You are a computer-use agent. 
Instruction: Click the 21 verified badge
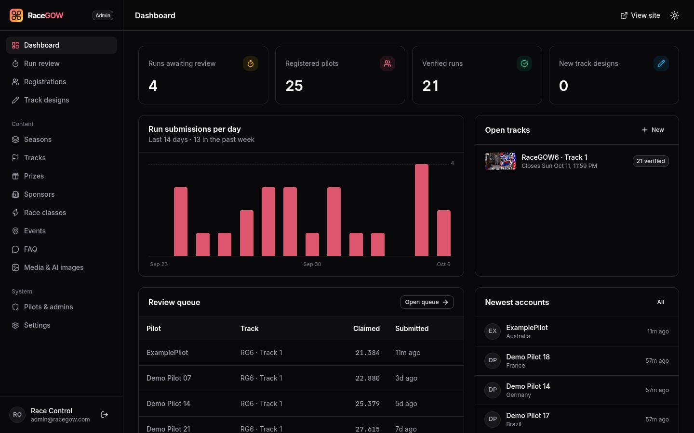(651, 161)
